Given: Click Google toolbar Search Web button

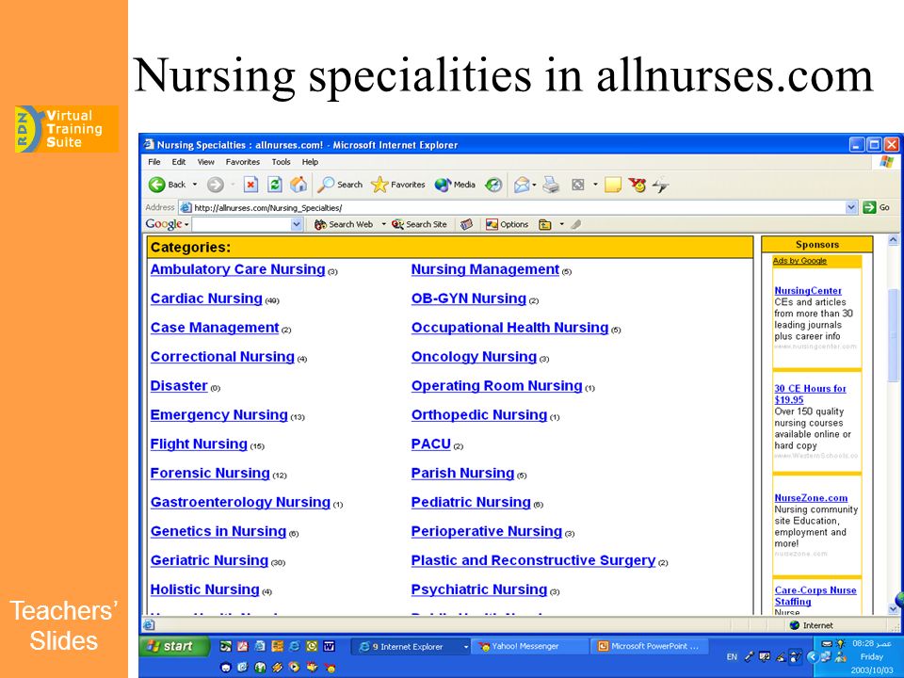Looking at the screenshot, I should coord(344,224).
